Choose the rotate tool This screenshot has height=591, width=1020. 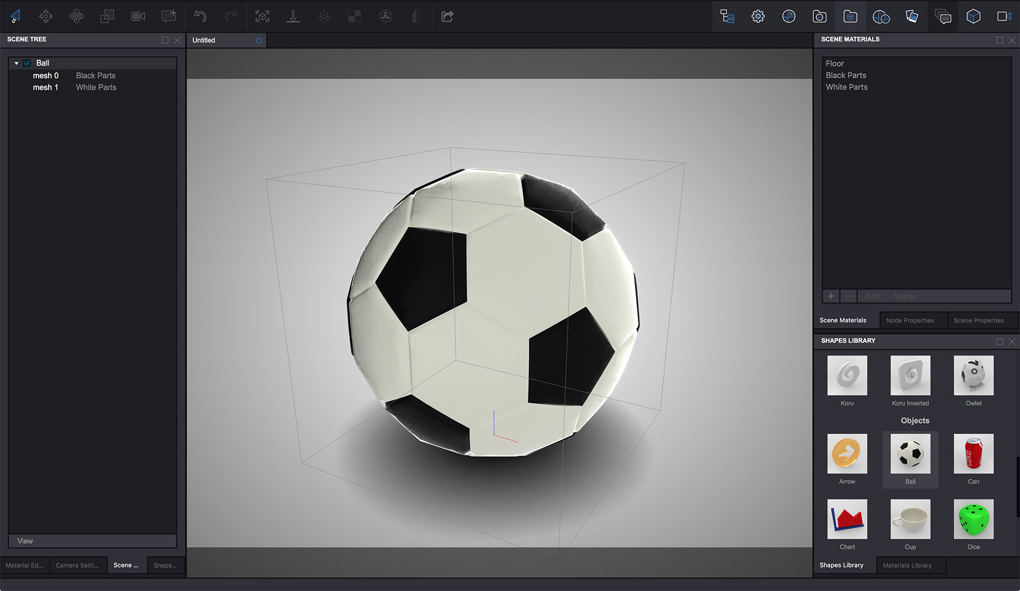77,16
